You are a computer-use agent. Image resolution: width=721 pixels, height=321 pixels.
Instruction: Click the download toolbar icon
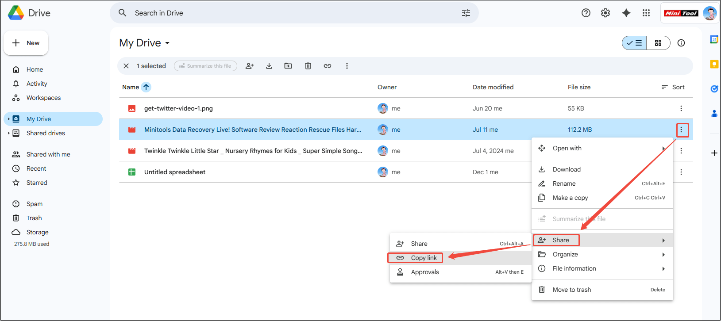(x=269, y=66)
